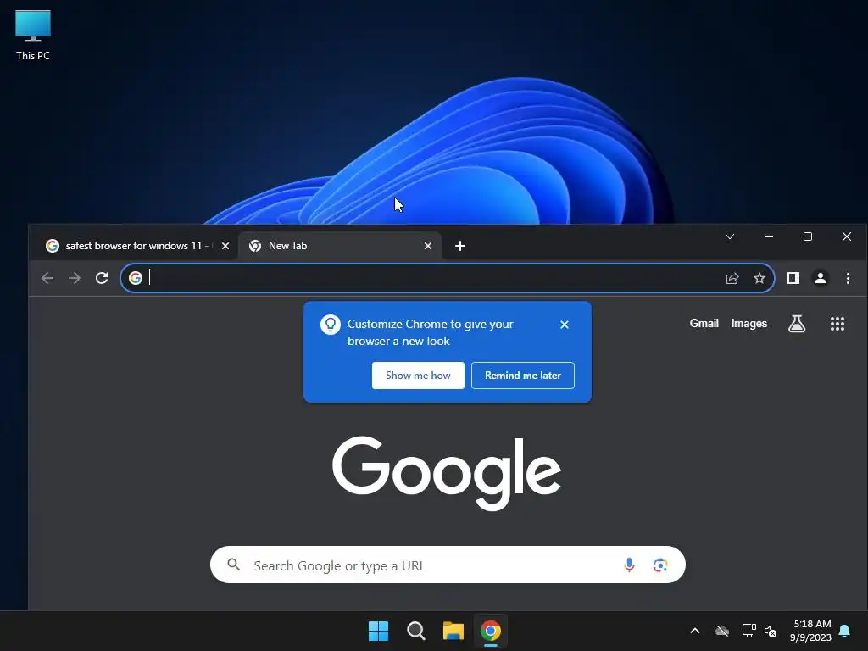The image size is (868, 651).
Task: Click muted volume tray icon
Action: [x=771, y=631]
